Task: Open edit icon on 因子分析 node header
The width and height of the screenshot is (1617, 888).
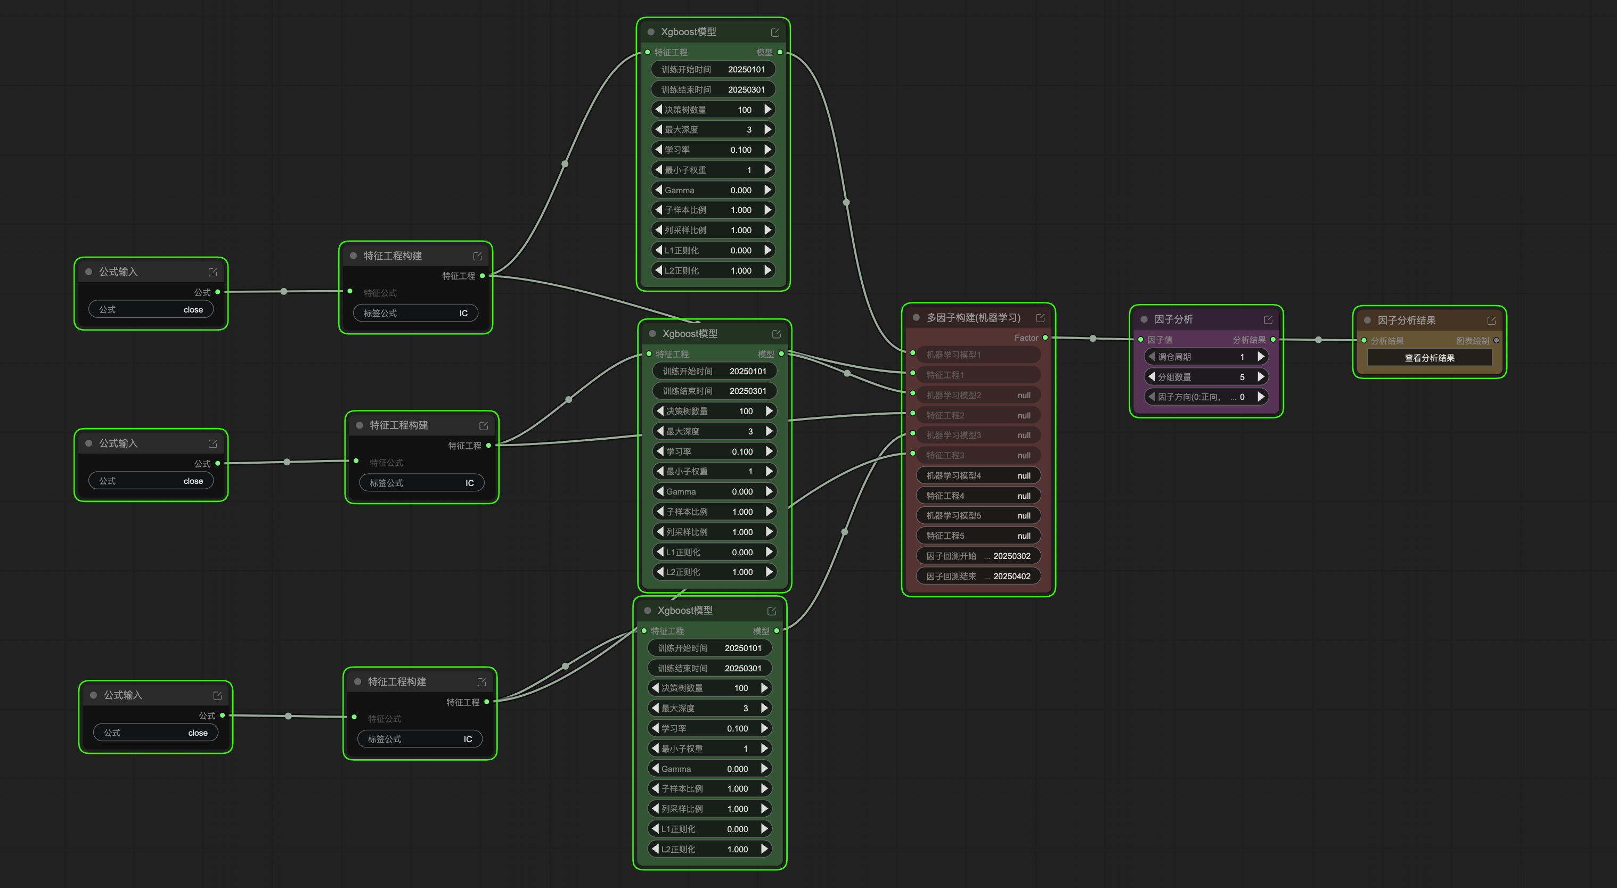Action: [x=1268, y=320]
